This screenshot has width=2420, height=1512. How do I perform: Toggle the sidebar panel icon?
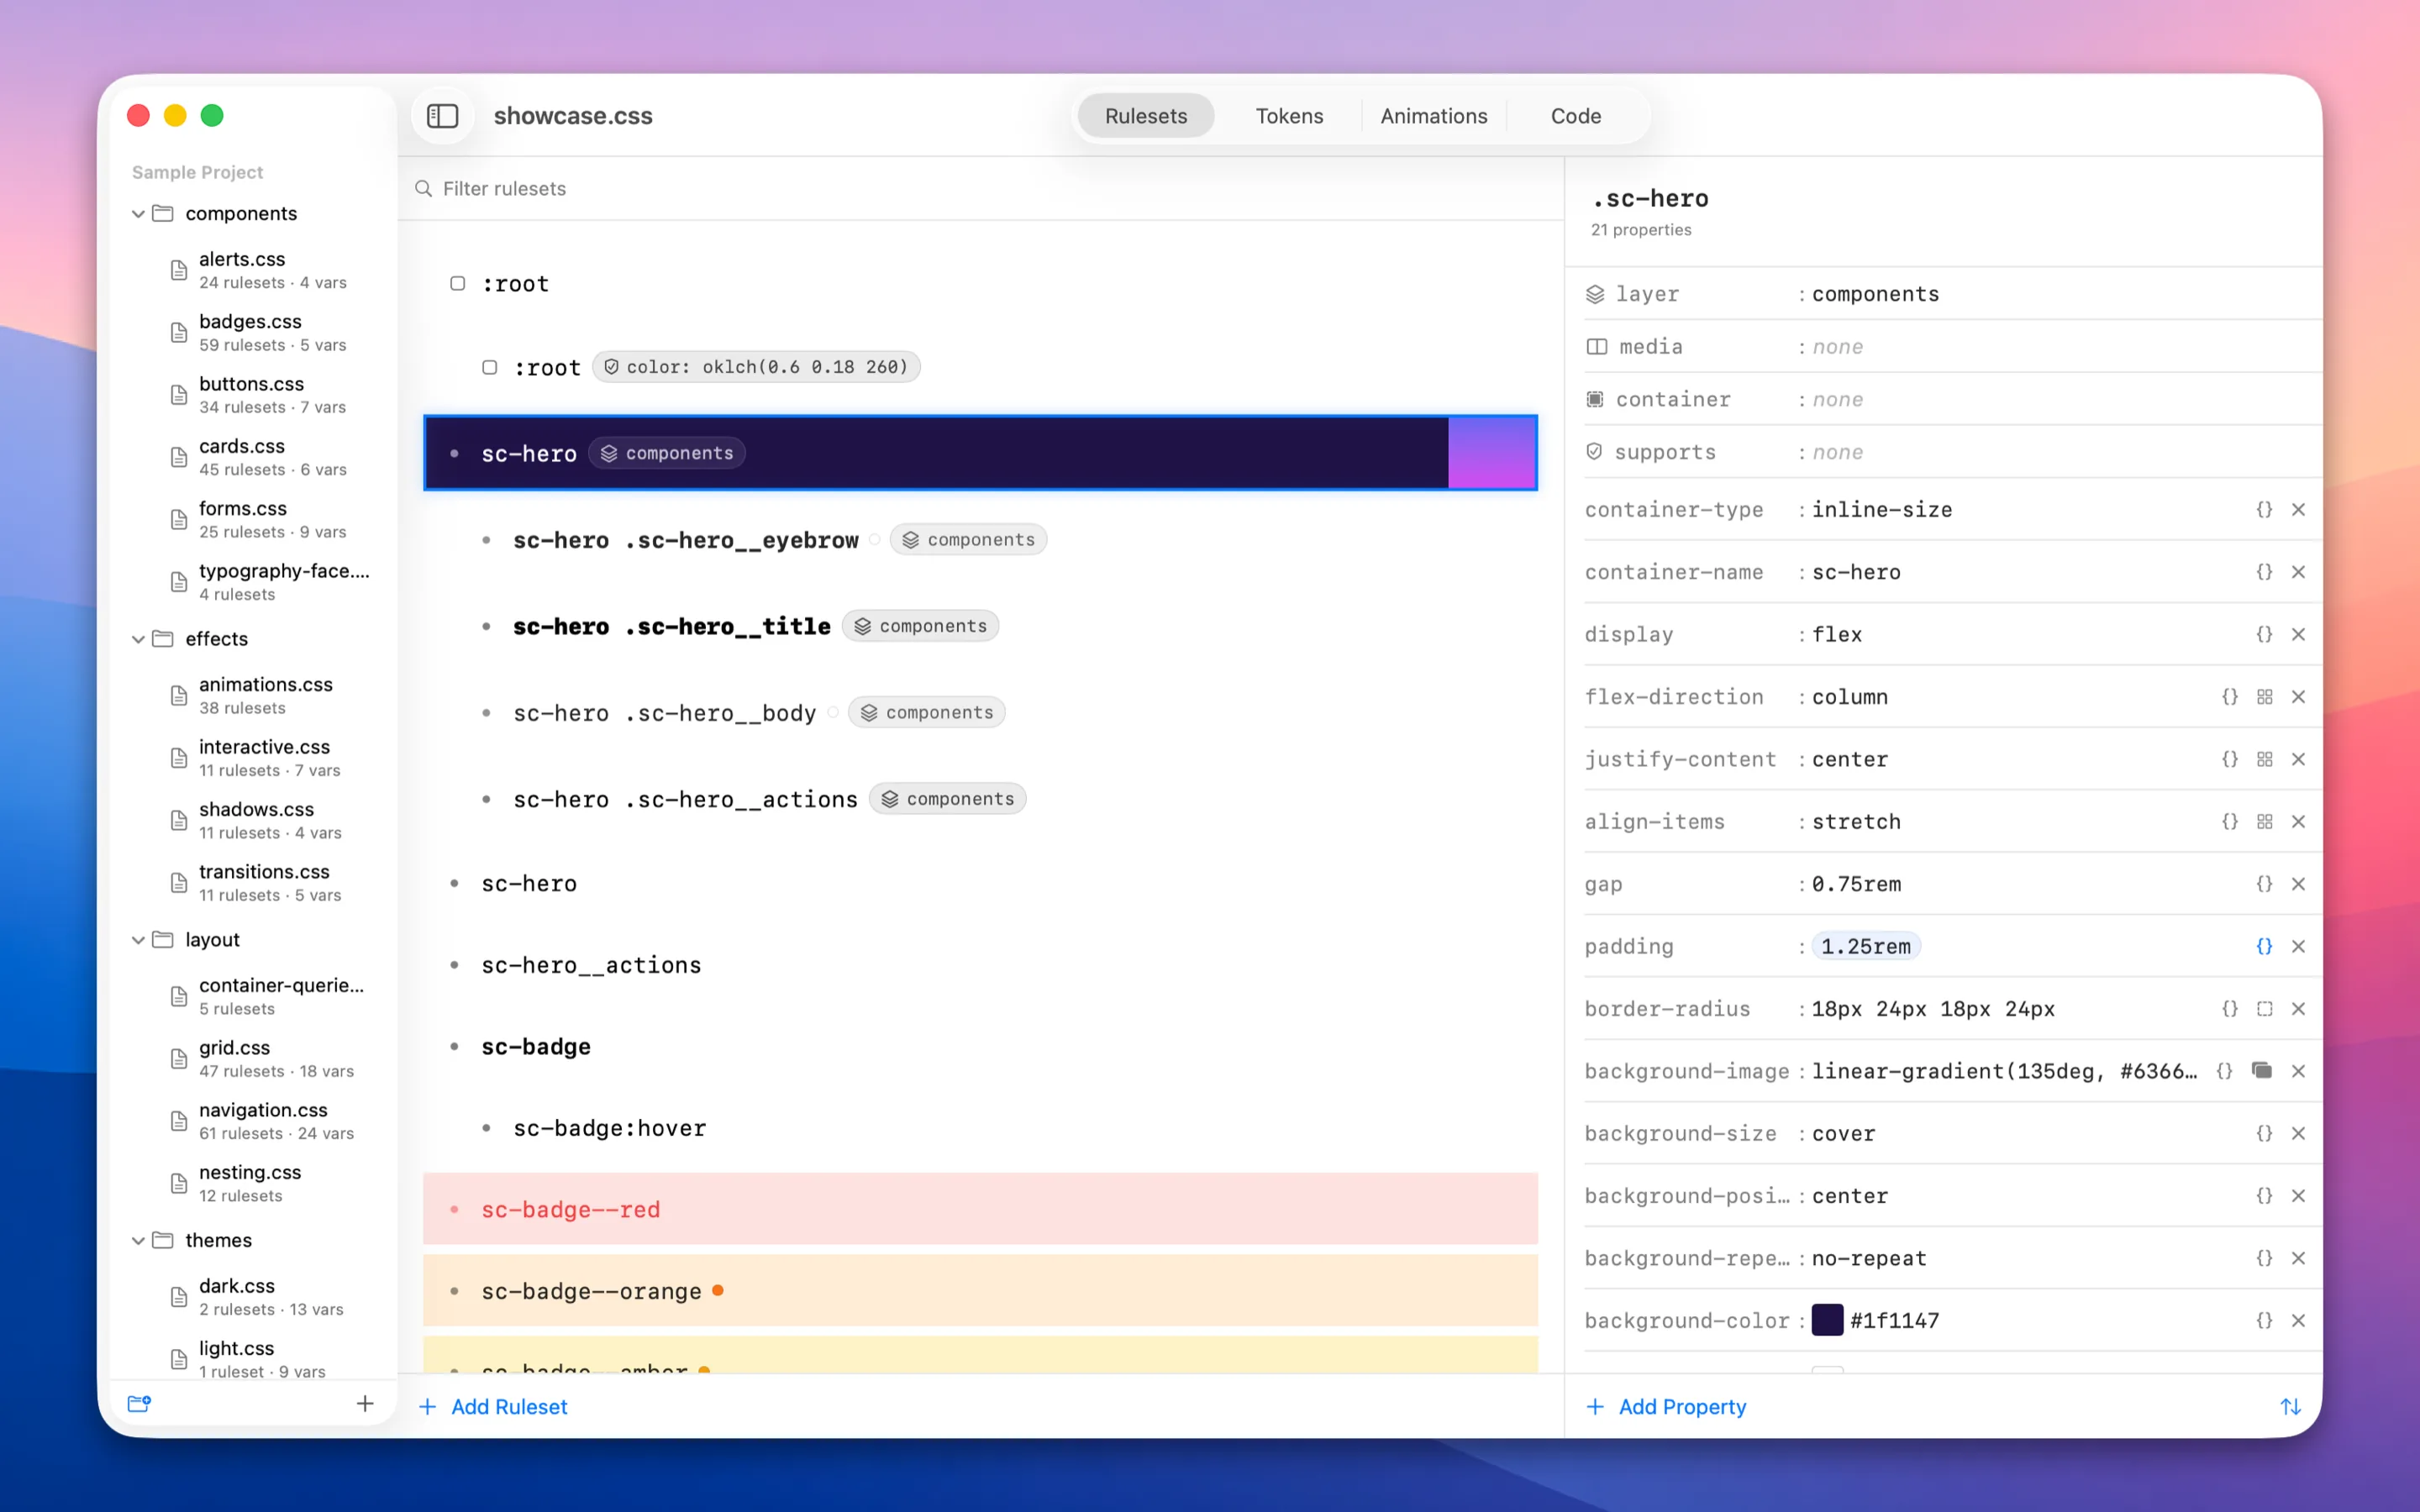(x=442, y=116)
